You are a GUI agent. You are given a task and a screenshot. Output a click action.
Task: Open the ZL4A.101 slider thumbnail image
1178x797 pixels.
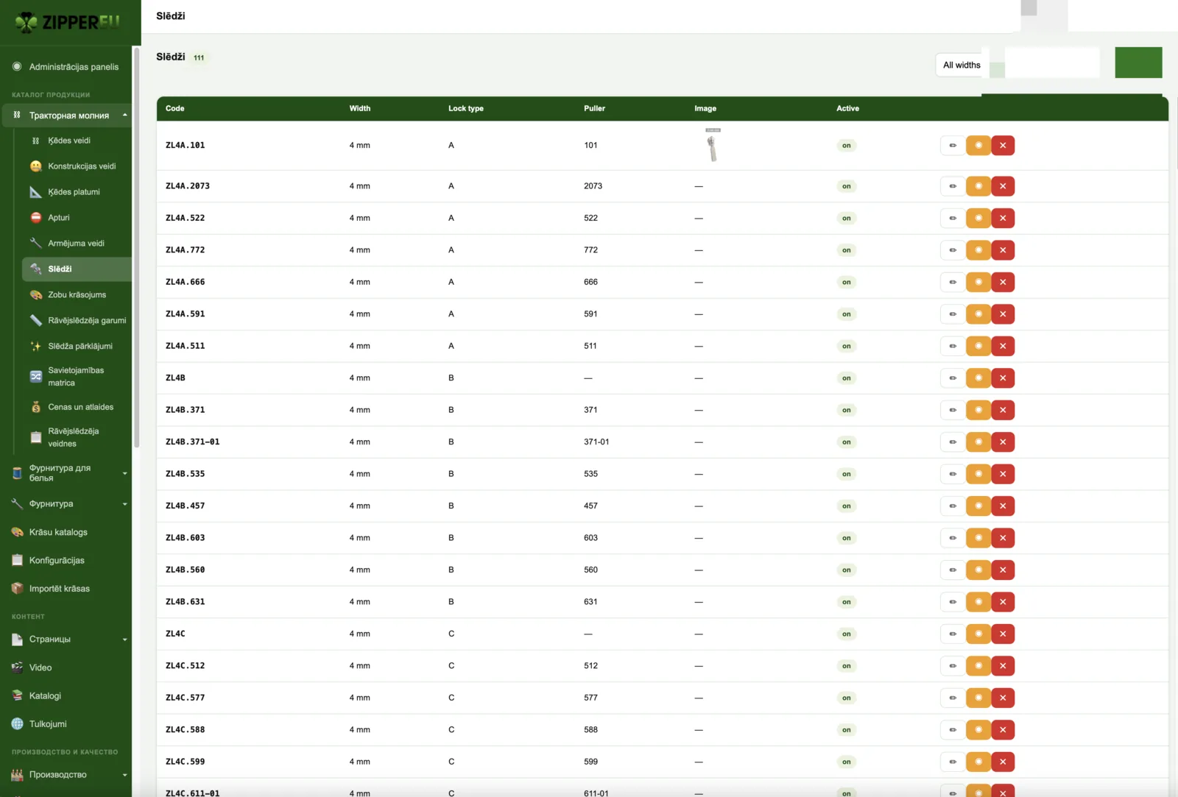point(713,145)
